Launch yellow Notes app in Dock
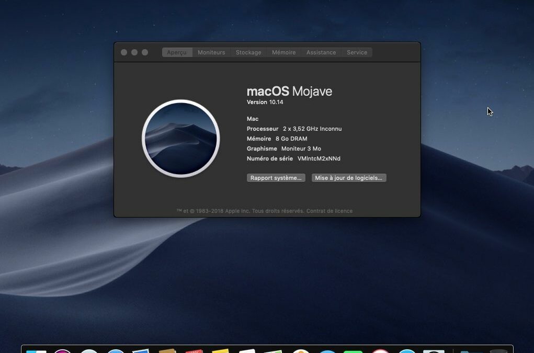The height and width of the screenshot is (353, 534). (221, 351)
